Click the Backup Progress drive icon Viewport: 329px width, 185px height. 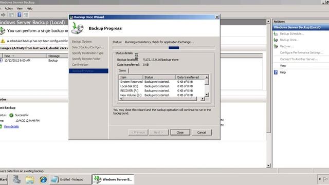click(x=77, y=28)
